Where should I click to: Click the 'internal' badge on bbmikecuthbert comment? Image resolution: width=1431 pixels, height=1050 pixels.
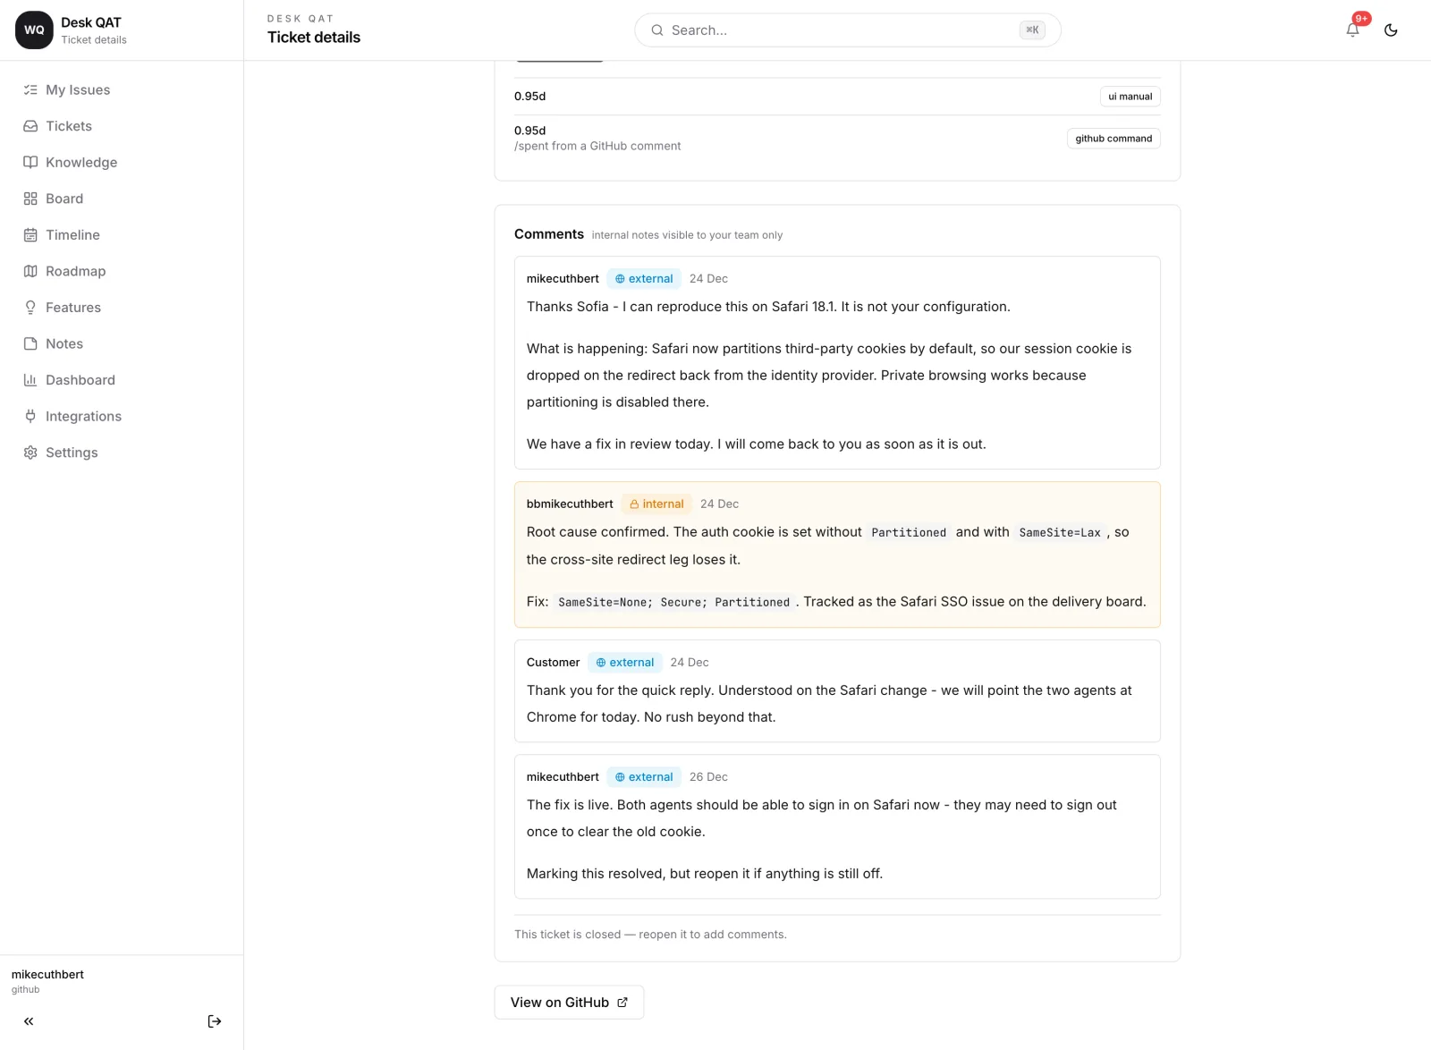(656, 504)
